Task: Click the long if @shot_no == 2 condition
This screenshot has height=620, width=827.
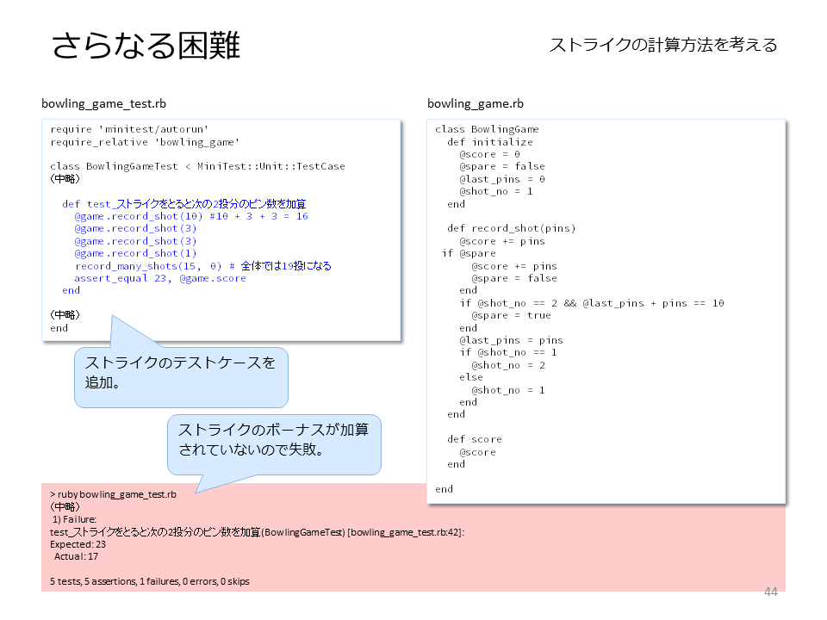Action: pos(592,303)
